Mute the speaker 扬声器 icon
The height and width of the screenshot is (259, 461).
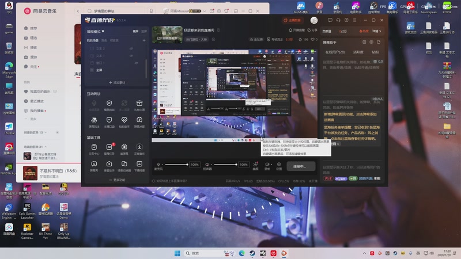(x=207, y=165)
